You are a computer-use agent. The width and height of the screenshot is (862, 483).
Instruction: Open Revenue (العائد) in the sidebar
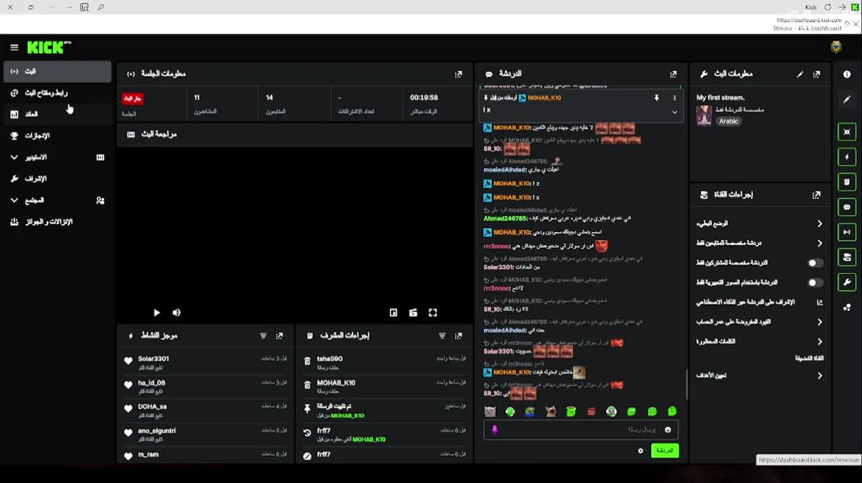57,115
